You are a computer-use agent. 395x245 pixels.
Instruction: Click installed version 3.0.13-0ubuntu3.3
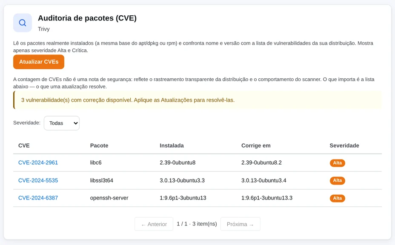tap(182, 180)
